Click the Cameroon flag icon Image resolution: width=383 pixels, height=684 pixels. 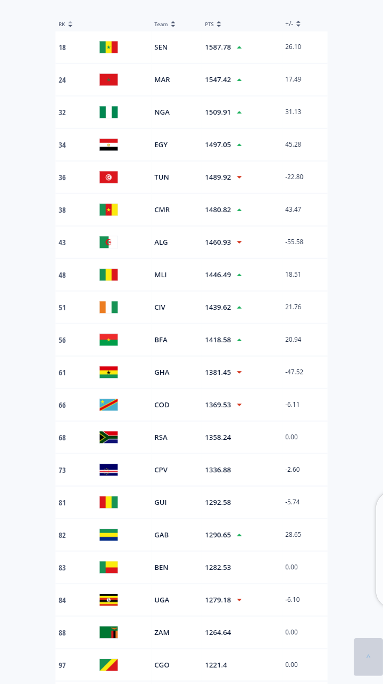coord(109,210)
